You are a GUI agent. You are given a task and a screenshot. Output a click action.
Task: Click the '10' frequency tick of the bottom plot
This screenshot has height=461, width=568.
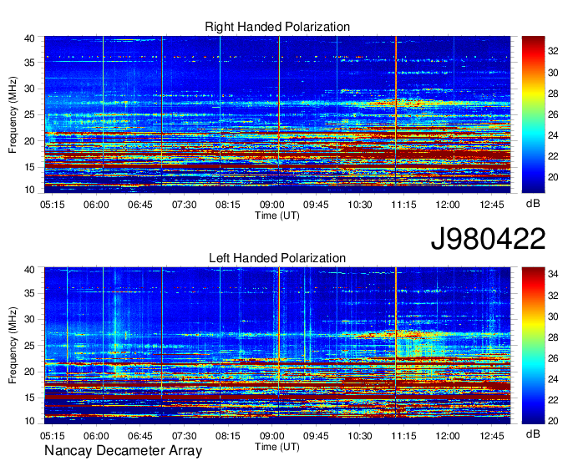pos(29,421)
